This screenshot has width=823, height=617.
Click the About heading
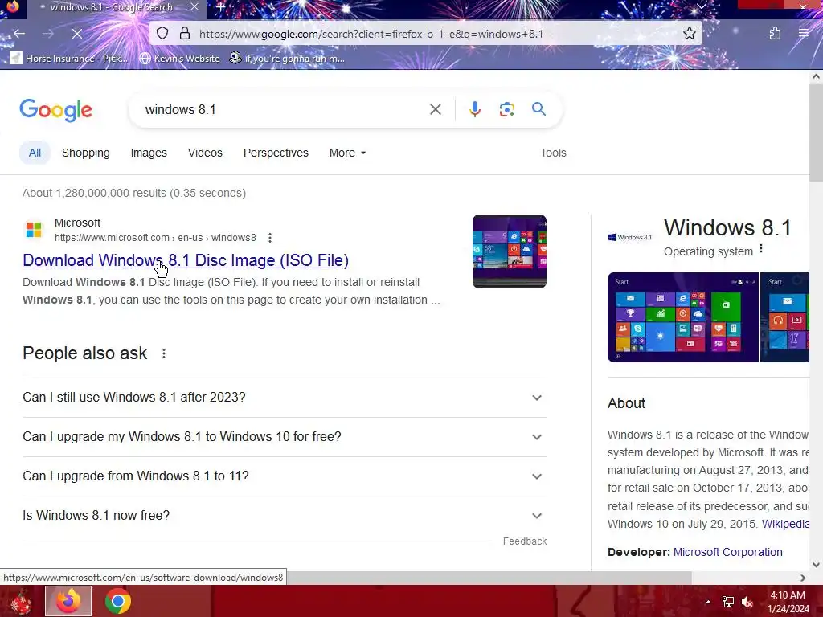click(626, 403)
